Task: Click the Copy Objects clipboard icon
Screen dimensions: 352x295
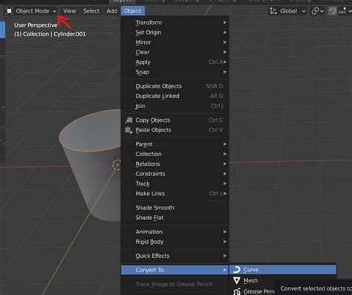Action: tap(128, 120)
